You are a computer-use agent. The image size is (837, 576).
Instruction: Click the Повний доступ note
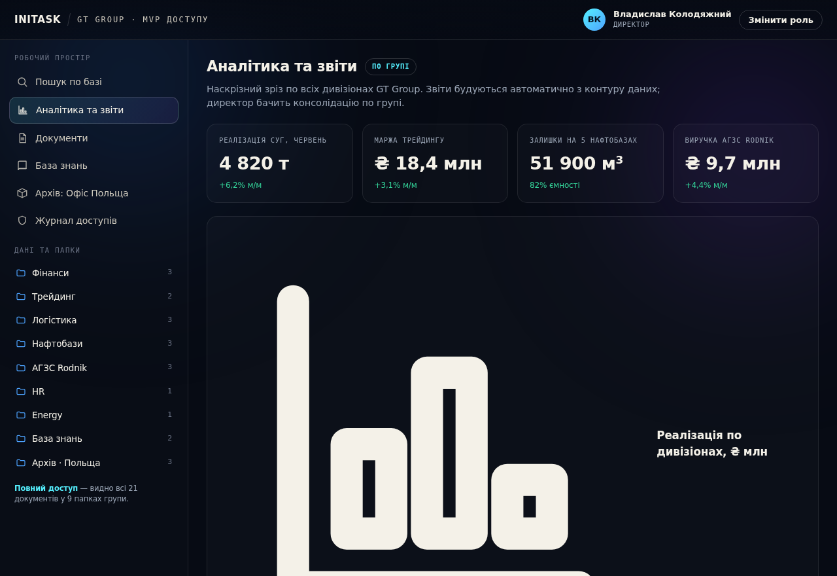[x=76, y=494]
